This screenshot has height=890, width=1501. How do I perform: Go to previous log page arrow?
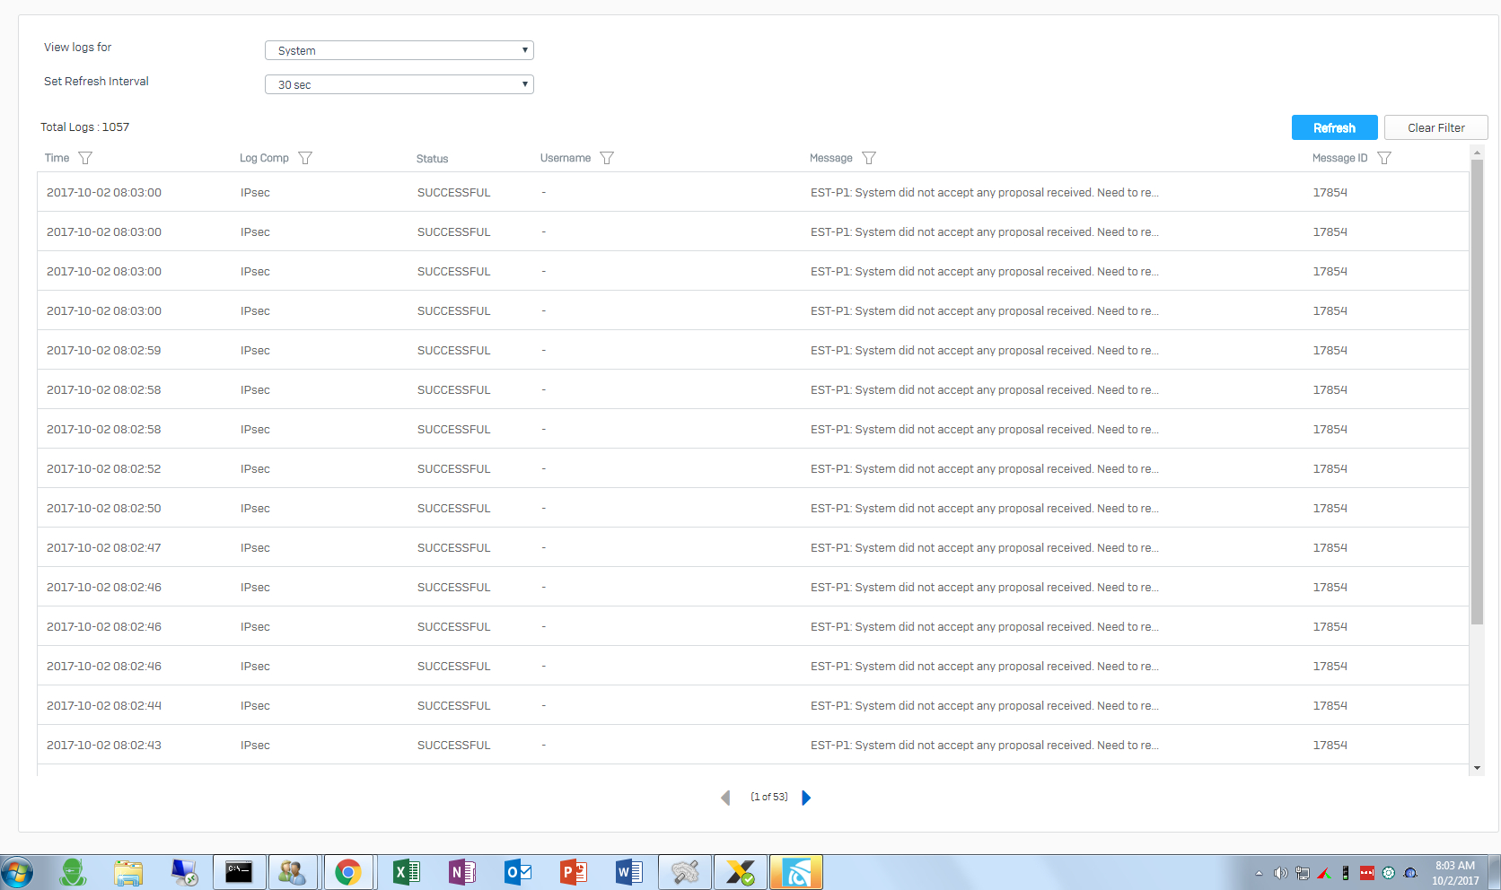pos(725,798)
